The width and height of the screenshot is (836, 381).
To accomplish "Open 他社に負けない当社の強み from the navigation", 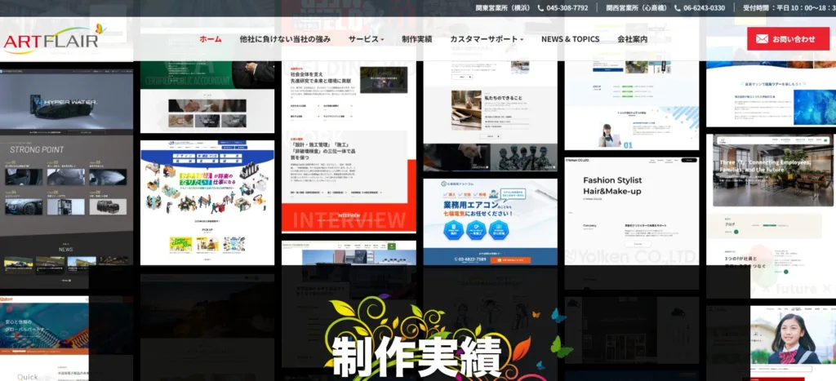I will (x=284, y=39).
